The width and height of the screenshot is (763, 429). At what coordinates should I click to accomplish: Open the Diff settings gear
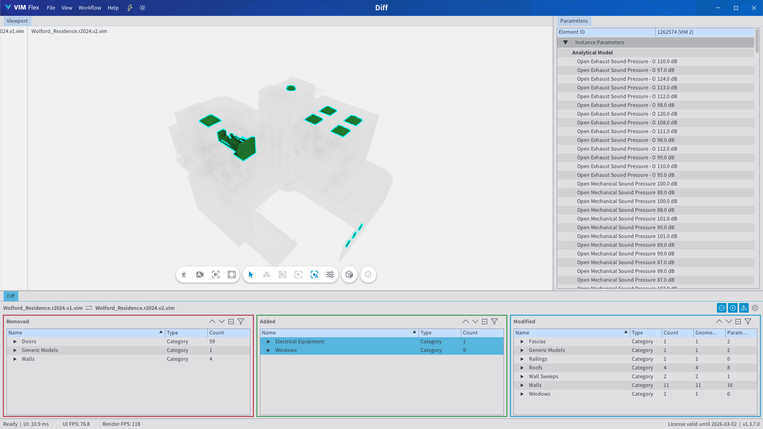[x=755, y=308]
